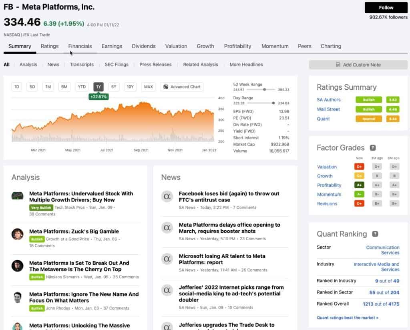Select the 10Y chart range

[x=130, y=87]
